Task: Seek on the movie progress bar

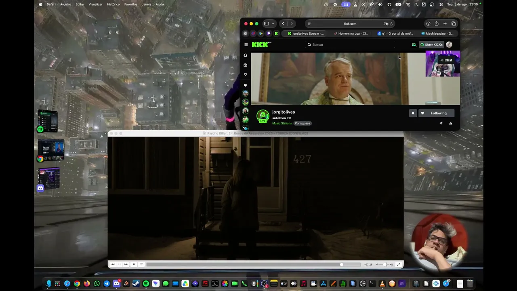Action: [x=254, y=264]
